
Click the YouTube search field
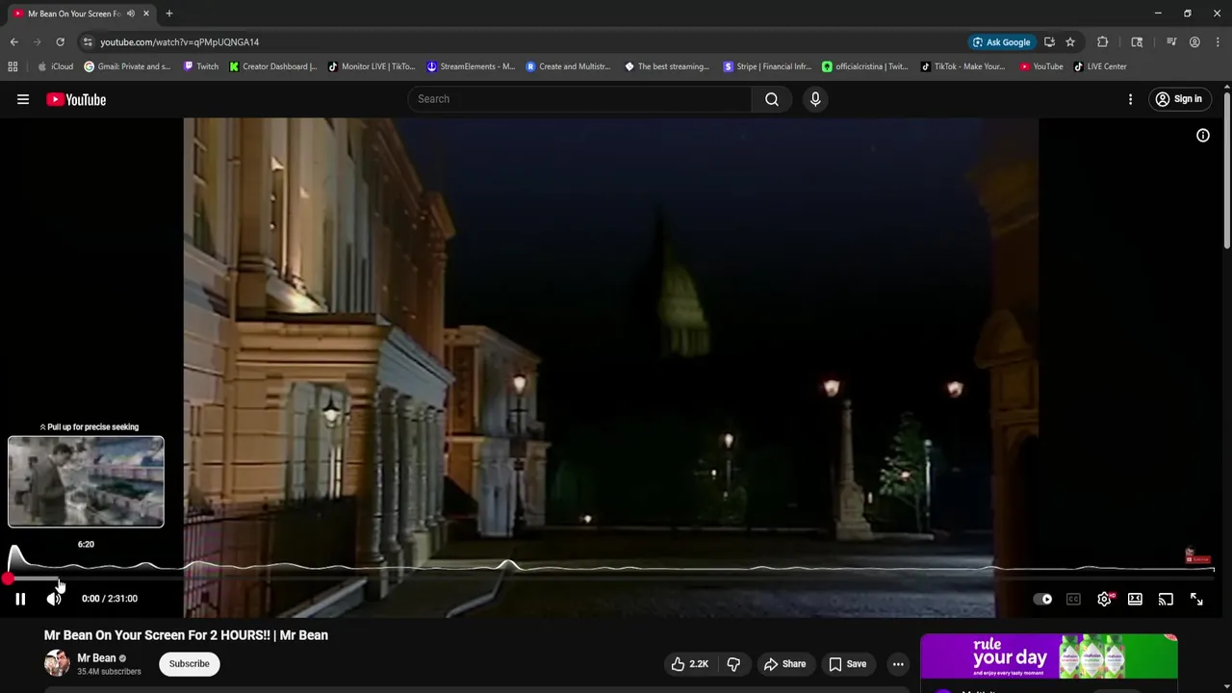coord(580,99)
